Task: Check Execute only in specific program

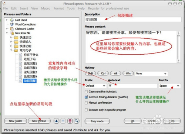Action: (x=86, y=110)
